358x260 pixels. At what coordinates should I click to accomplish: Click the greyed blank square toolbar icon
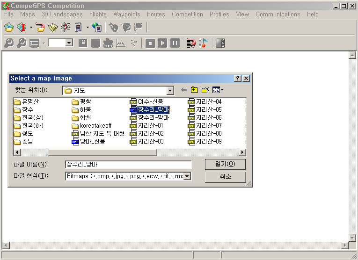pyautogui.click(x=95, y=43)
